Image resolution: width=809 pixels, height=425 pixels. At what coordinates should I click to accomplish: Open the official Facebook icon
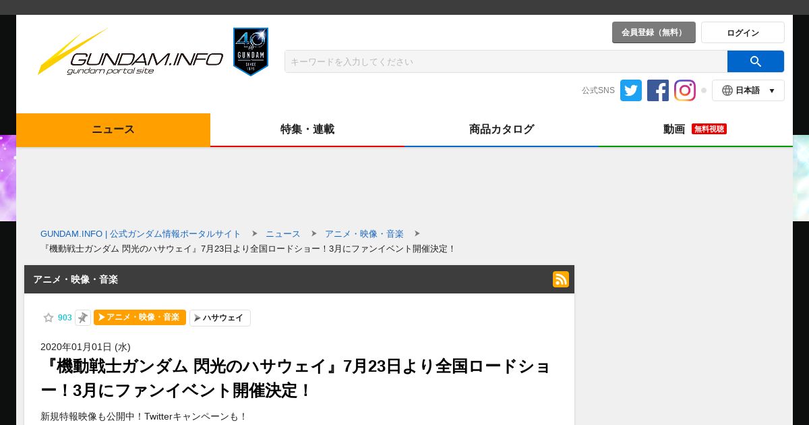[658, 90]
